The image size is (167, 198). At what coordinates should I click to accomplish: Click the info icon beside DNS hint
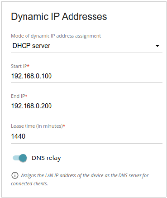[x=14, y=175]
